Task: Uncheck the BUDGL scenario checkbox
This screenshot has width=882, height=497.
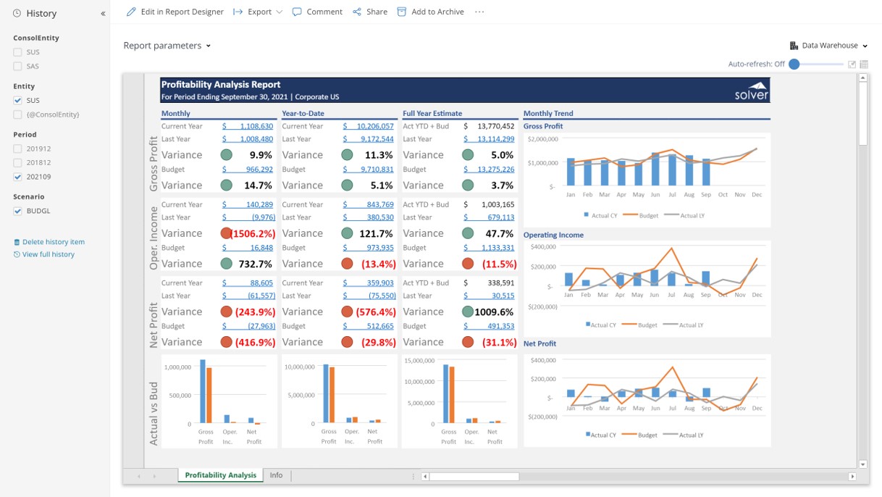Action: click(17, 211)
